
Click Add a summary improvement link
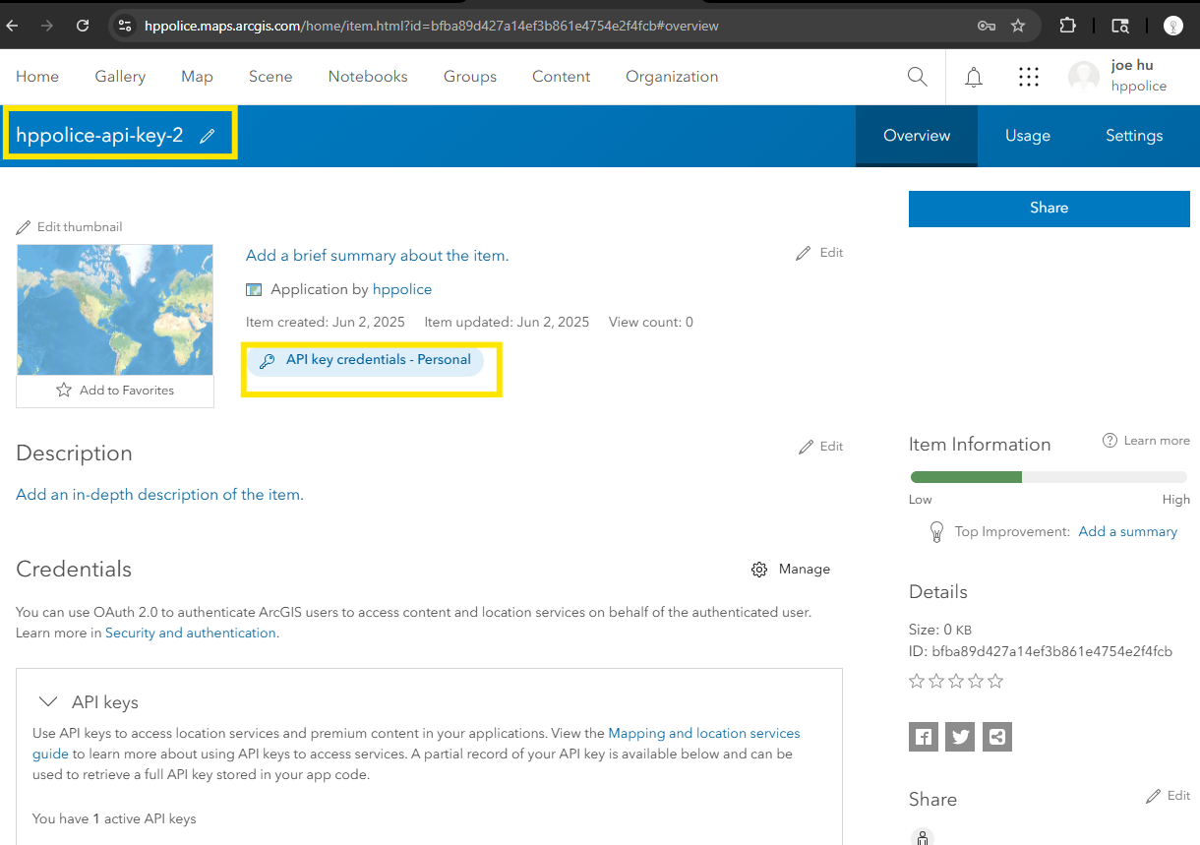pyautogui.click(x=1128, y=531)
